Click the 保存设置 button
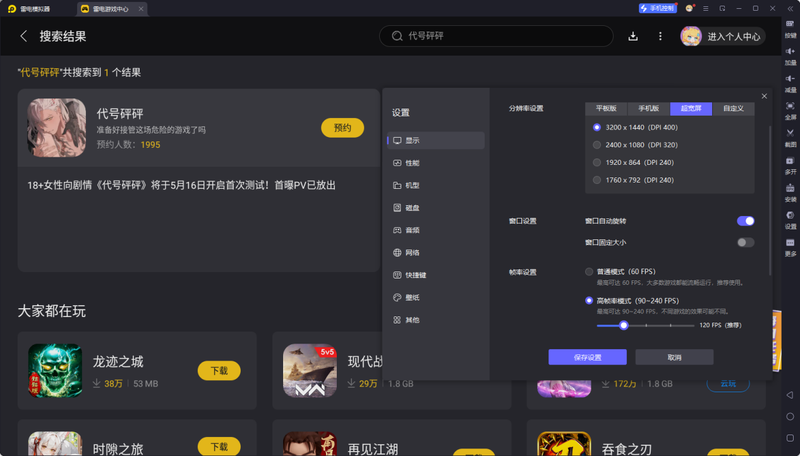The height and width of the screenshot is (456, 800). pos(588,357)
